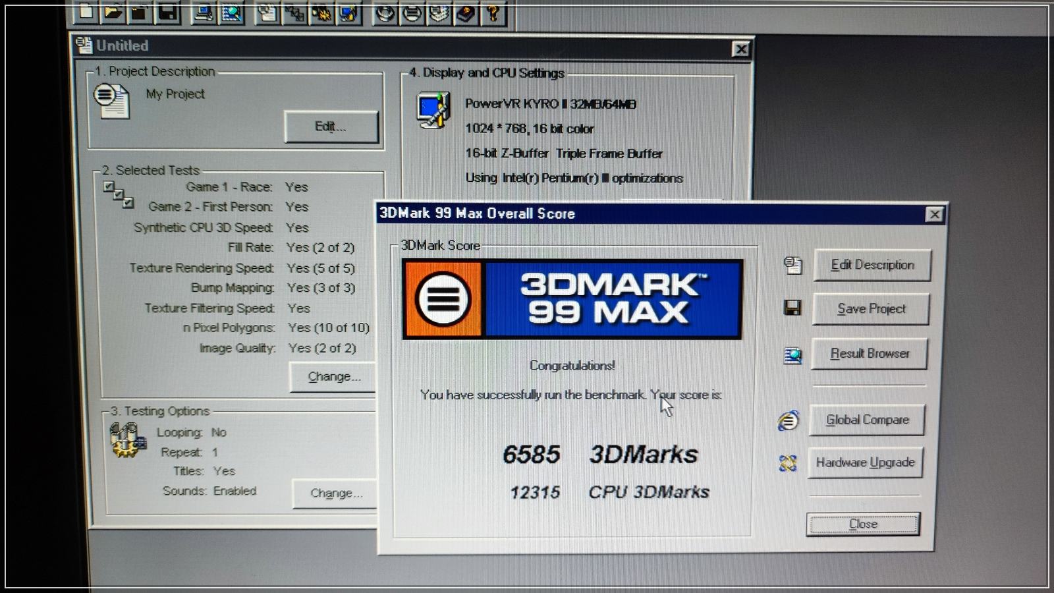Click the Selected Tests checkmarks icon

119,195
